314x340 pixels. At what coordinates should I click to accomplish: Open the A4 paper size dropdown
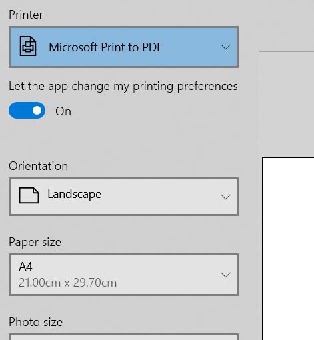123,275
